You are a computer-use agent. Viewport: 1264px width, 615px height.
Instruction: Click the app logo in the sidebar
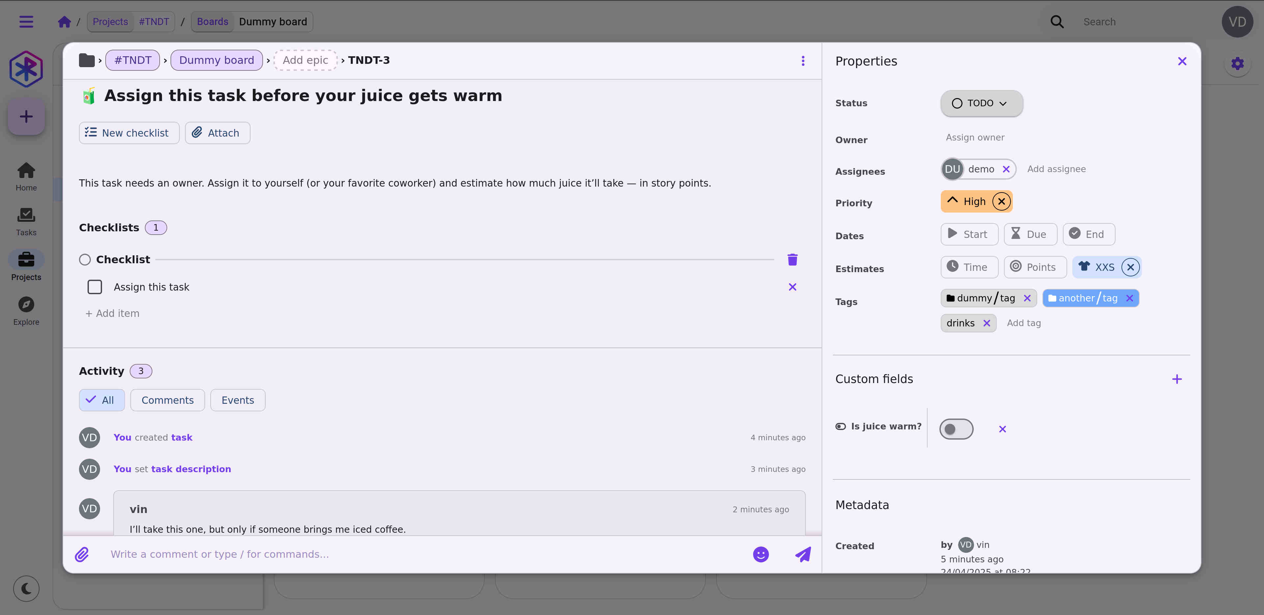pyautogui.click(x=26, y=69)
